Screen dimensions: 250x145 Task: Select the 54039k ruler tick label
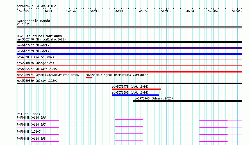(190, 11)
